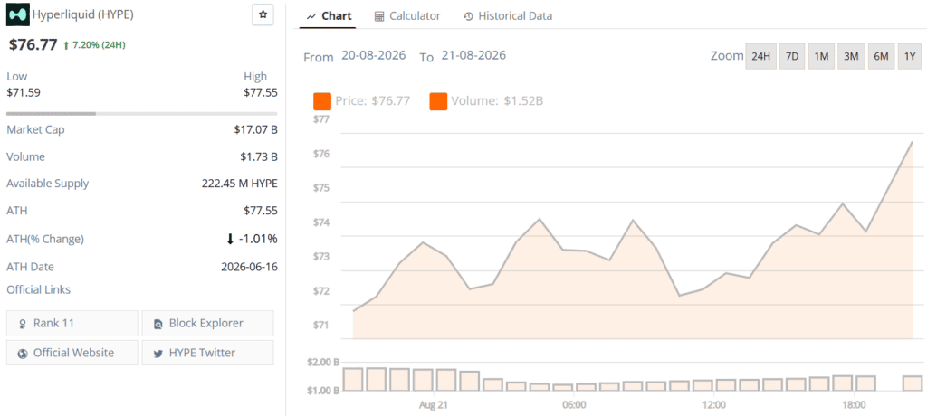Click the 18:00 time axis label
927x416 pixels.
[x=855, y=405]
